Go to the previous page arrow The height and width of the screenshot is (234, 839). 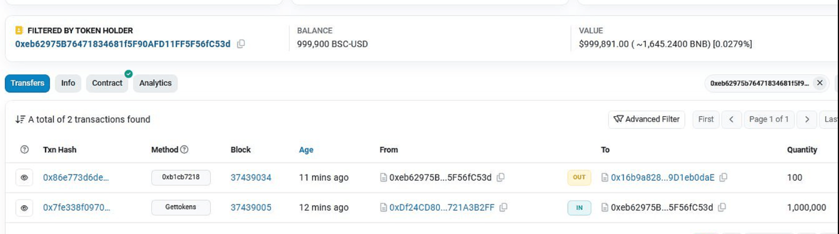(x=731, y=119)
